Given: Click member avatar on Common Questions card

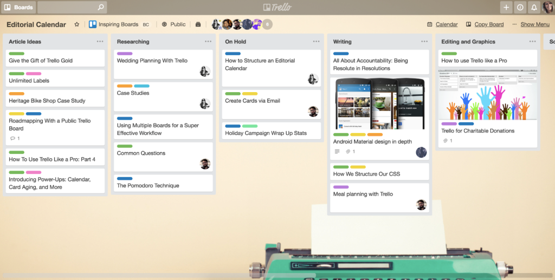Looking at the screenshot, I should click(205, 164).
